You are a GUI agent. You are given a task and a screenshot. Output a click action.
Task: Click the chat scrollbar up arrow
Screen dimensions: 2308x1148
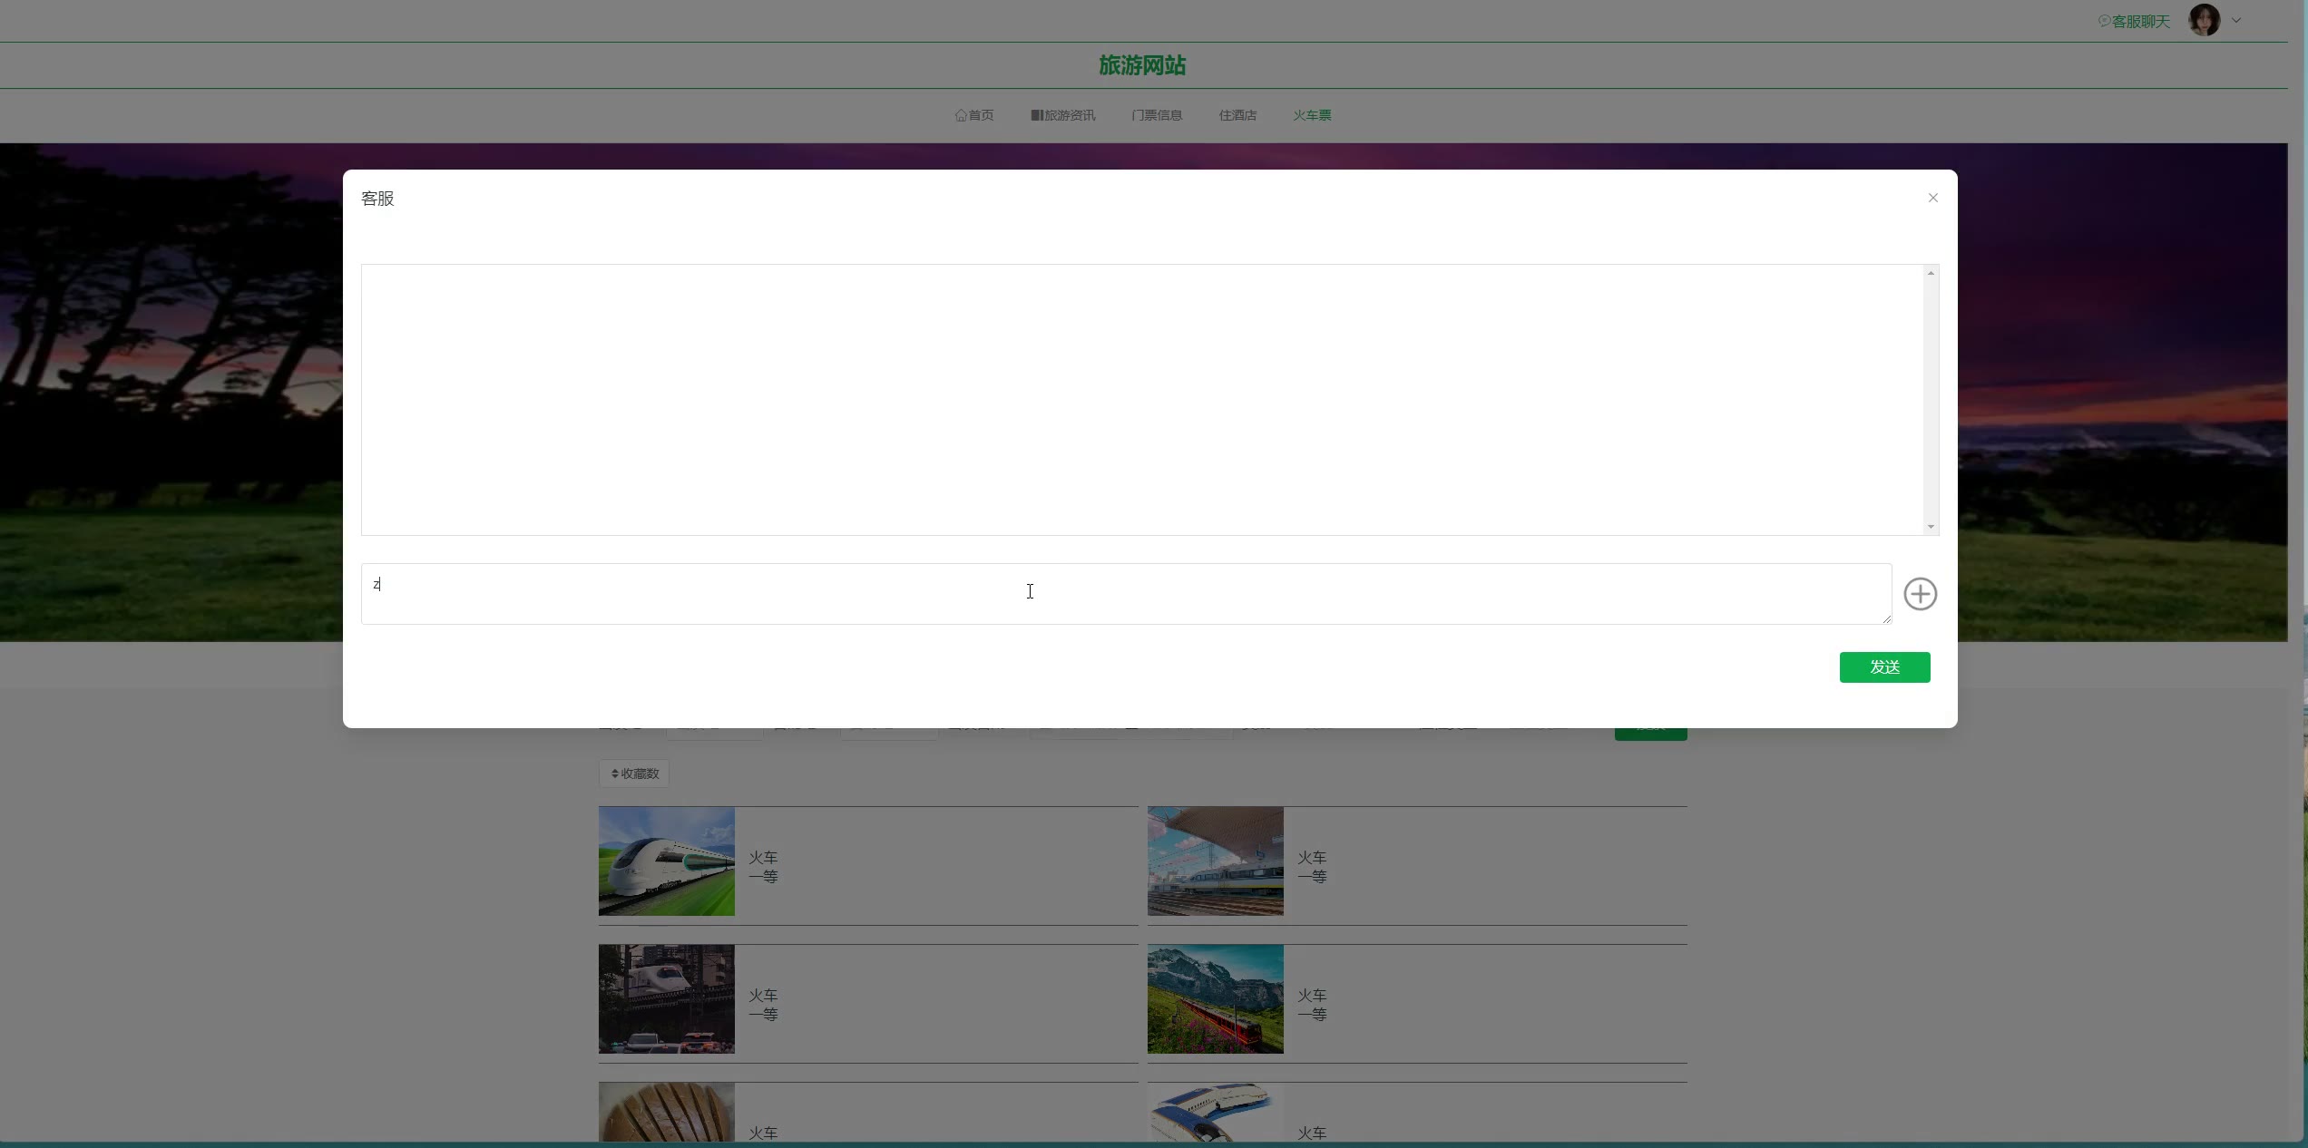pos(1931,273)
